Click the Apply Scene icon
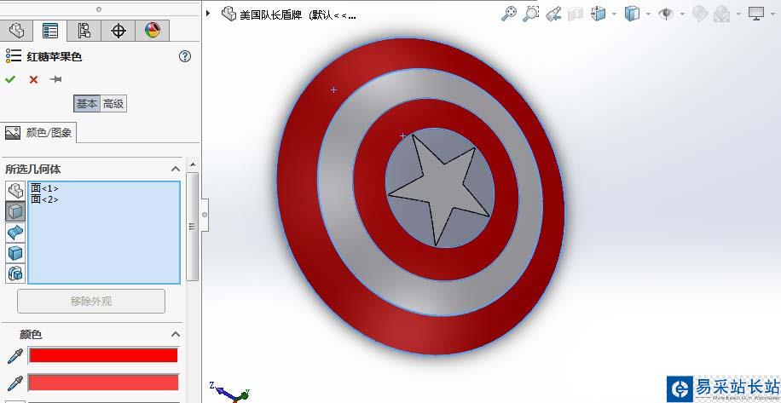This screenshot has height=403, width=781. pyautogui.click(x=721, y=14)
